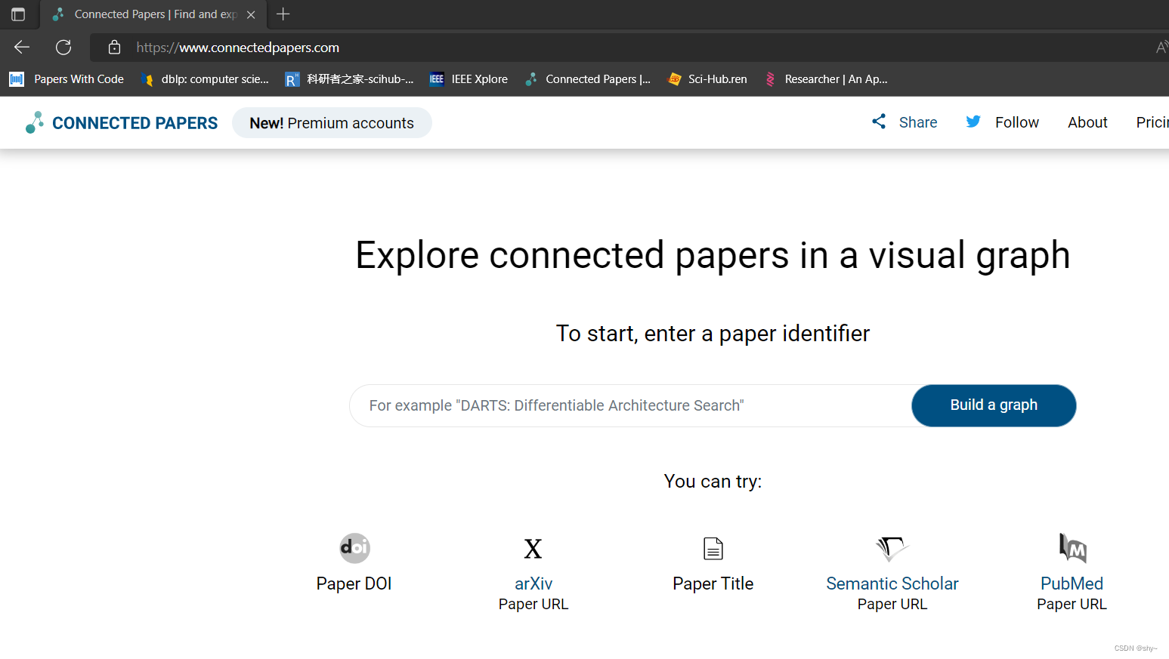Open a new browser tab
Screen dimensions: 1169x659
(x=283, y=14)
